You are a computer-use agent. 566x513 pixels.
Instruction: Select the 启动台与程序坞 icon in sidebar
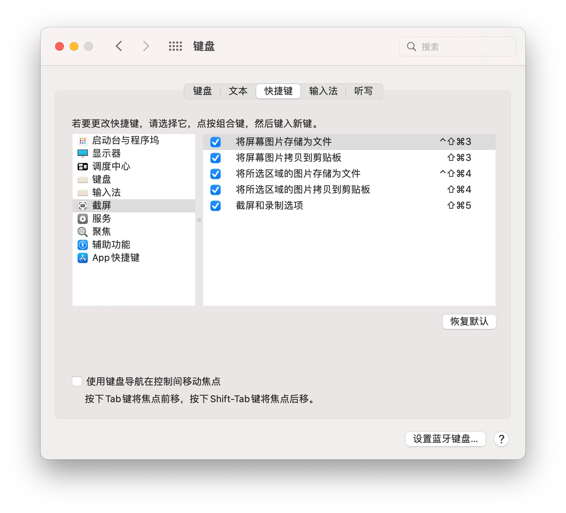83,141
